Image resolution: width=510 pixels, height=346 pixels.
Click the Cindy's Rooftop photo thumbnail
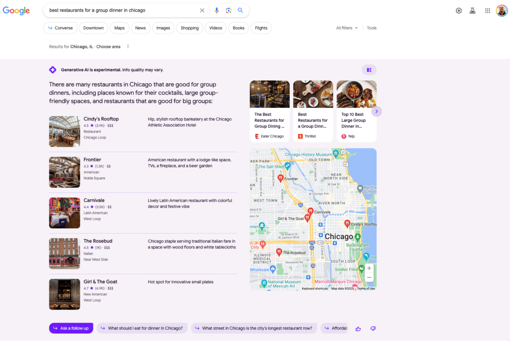[x=65, y=131]
